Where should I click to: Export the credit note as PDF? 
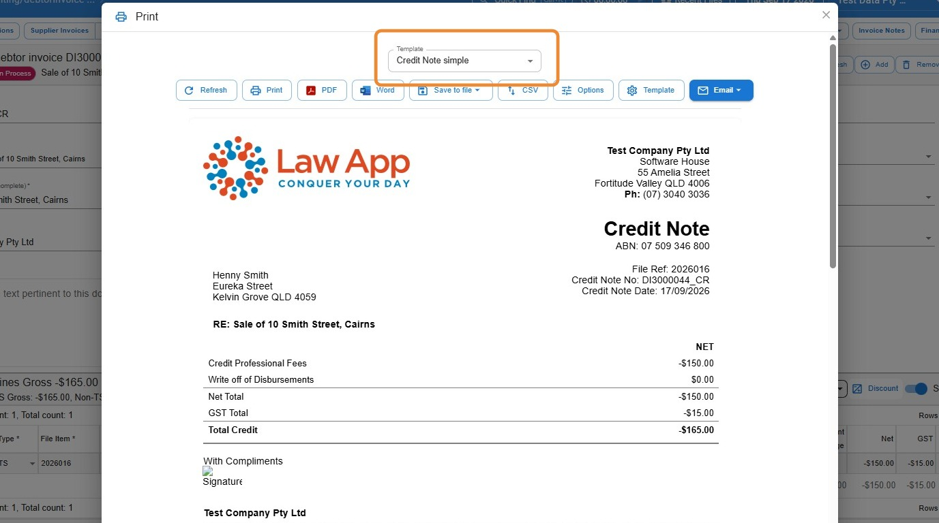pos(322,90)
